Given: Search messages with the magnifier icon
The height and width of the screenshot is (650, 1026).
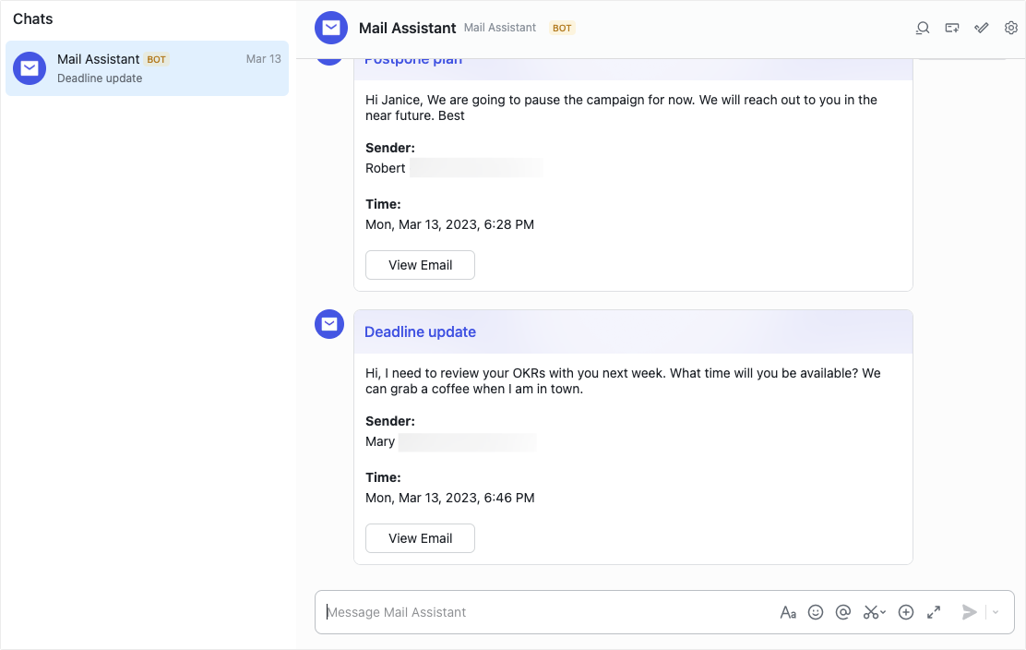Looking at the screenshot, I should point(922,28).
